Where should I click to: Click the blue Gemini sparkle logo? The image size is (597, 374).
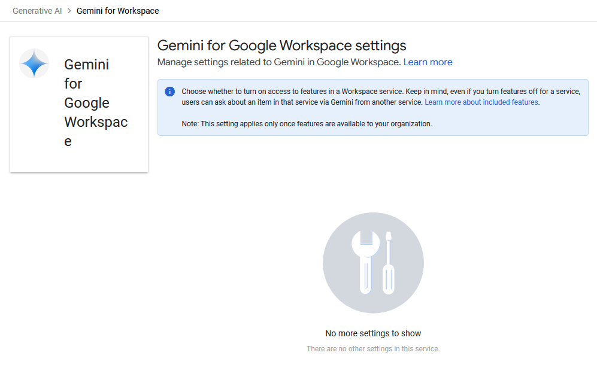(34, 63)
